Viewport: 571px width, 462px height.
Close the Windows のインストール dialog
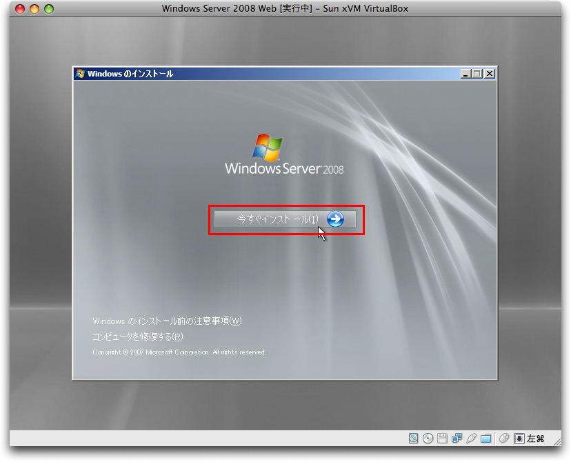coord(490,74)
